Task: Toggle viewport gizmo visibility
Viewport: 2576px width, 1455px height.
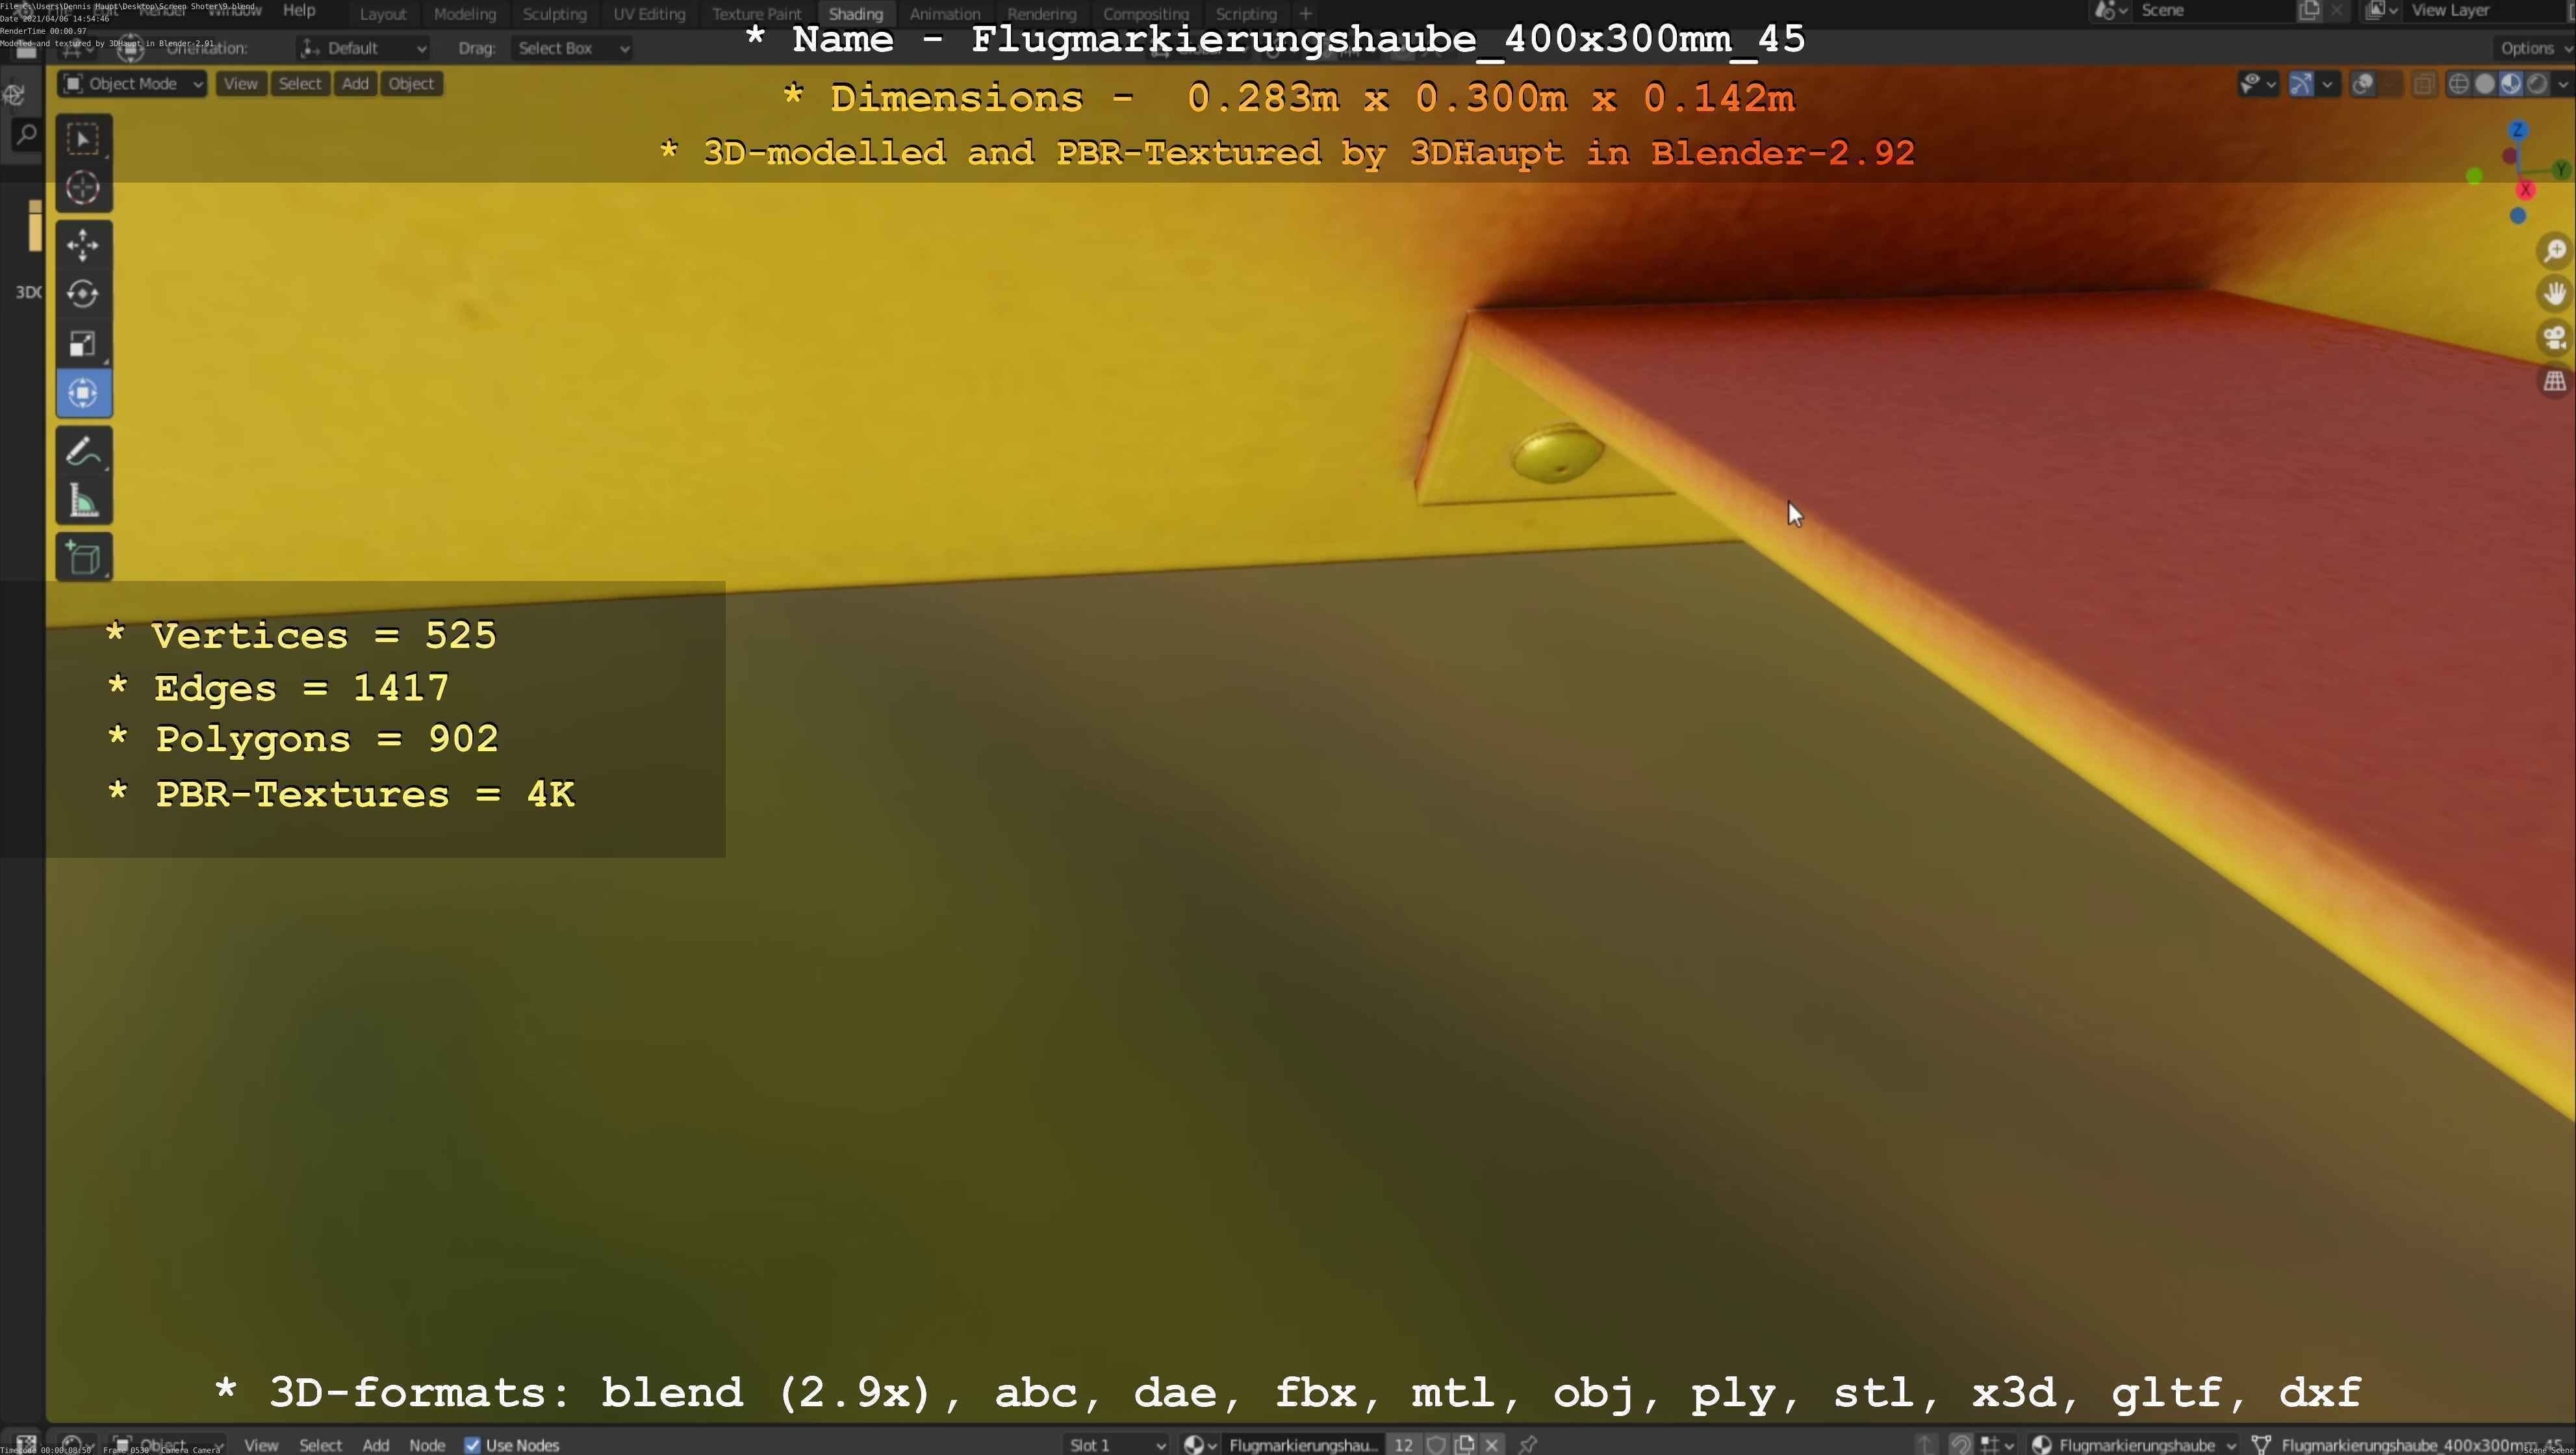Action: [2300, 84]
